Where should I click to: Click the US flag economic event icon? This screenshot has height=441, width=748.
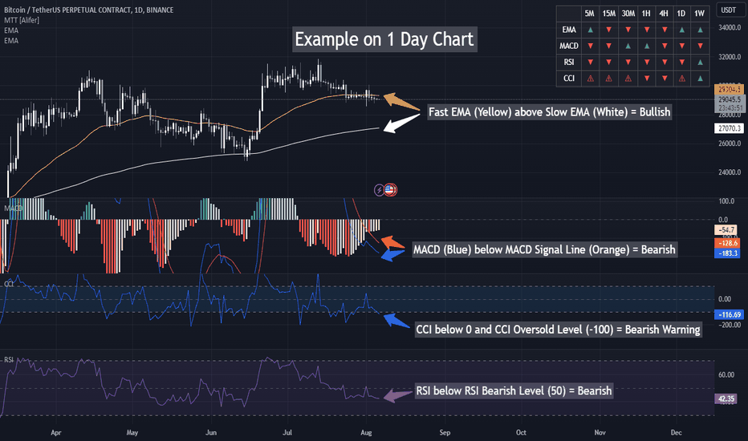point(390,190)
